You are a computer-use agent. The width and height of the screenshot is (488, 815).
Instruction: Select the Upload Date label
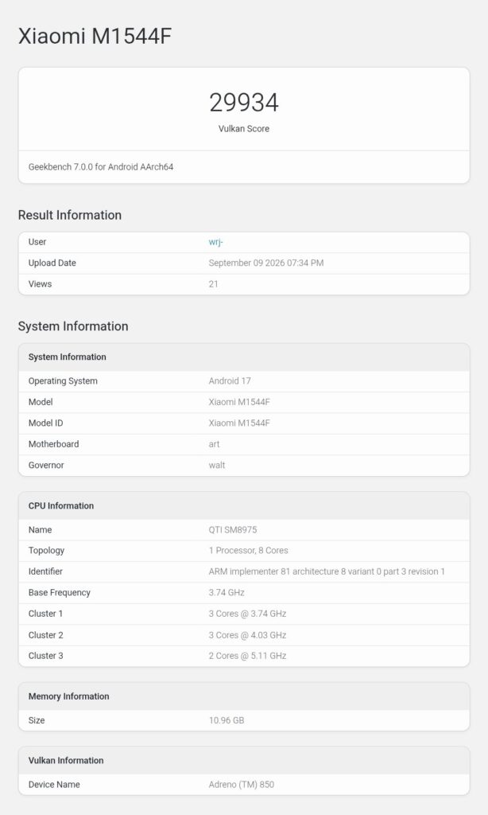52,263
